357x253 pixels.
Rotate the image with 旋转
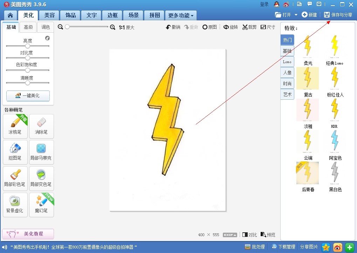pos(231,27)
